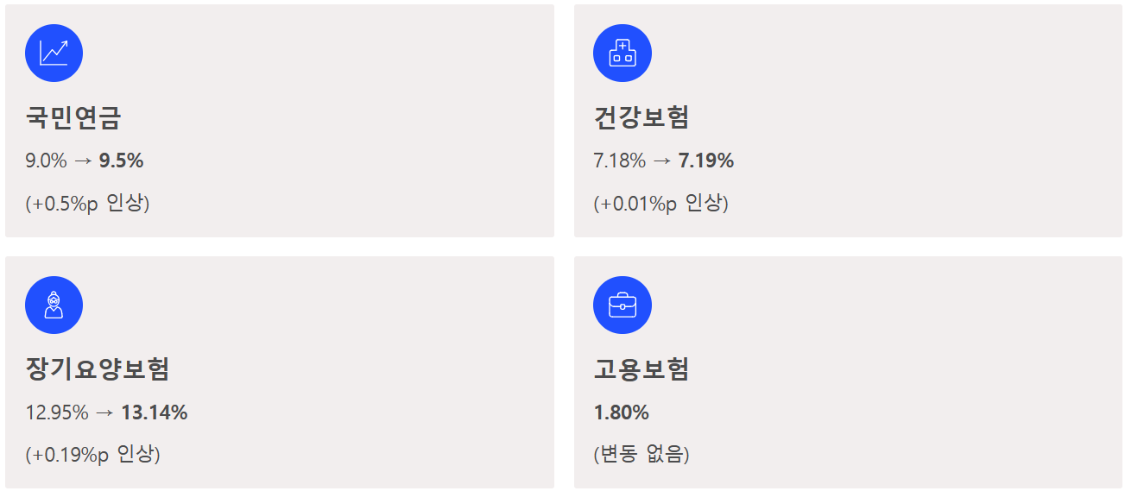1125x491 pixels.
Task: Click the elderly person icon for 장기요양보험
Action: click(54, 305)
